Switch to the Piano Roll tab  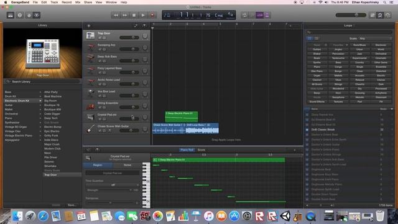(187, 150)
